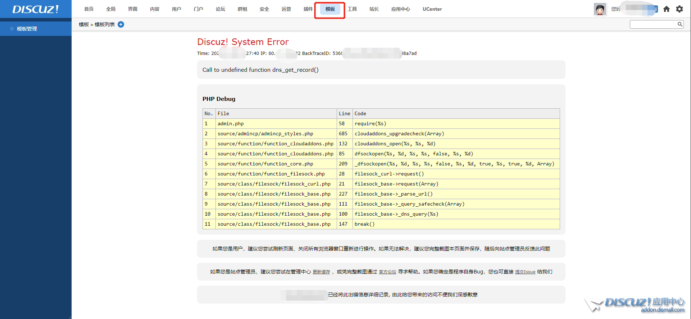The width and height of the screenshot is (691, 319).
Task: Click the 提交Issue link
Action: coord(525,272)
